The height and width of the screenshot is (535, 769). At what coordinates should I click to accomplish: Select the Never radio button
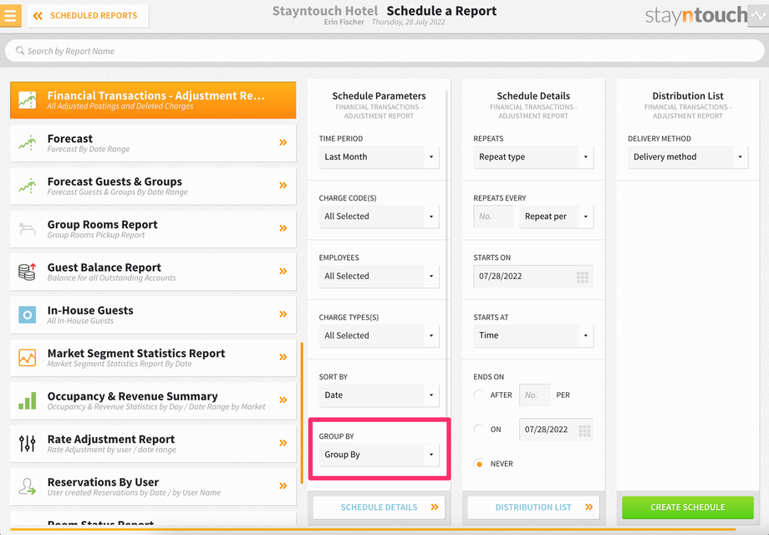(x=479, y=463)
